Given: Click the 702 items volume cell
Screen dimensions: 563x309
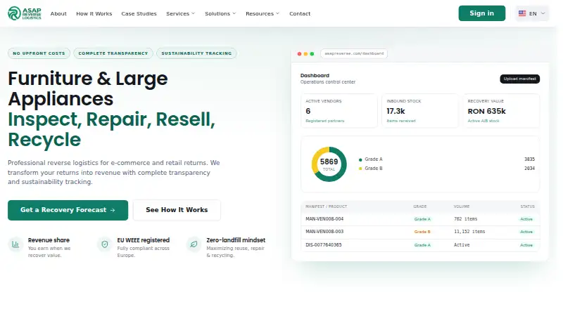Looking at the screenshot, I should pyautogui.click(x=465, y=218).
